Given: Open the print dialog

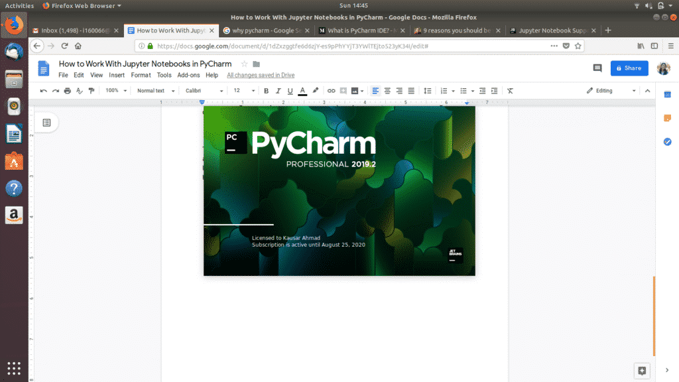Looking at the screenshot, I should (x=66, y=90).
